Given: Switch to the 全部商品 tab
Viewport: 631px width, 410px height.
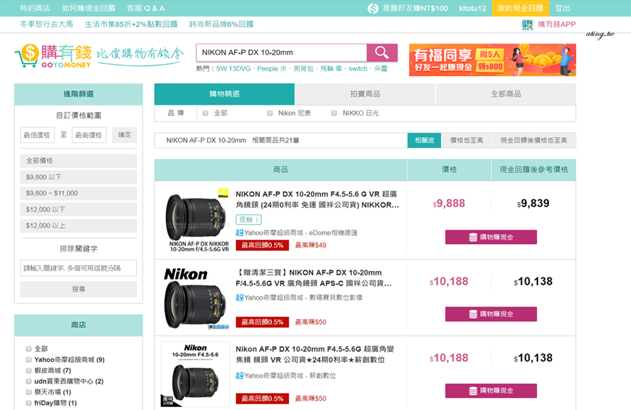Looking at the screenshot, I should [x=505, y=94].
